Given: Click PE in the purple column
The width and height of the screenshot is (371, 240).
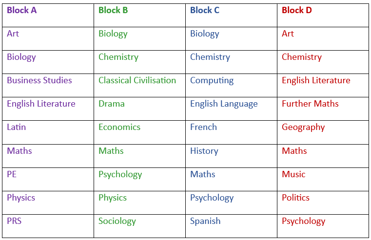Looking at the screenshot, I should (x=12, y=174).
